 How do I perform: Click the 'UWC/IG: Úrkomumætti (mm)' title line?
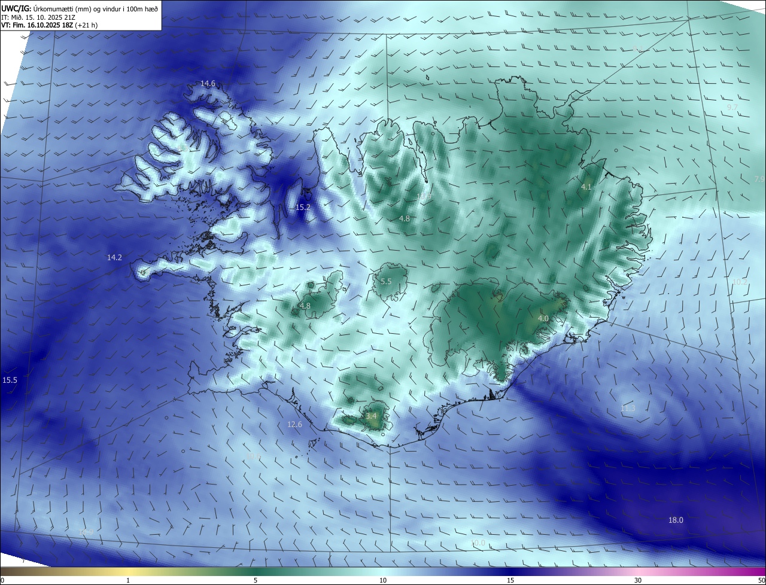80,8
